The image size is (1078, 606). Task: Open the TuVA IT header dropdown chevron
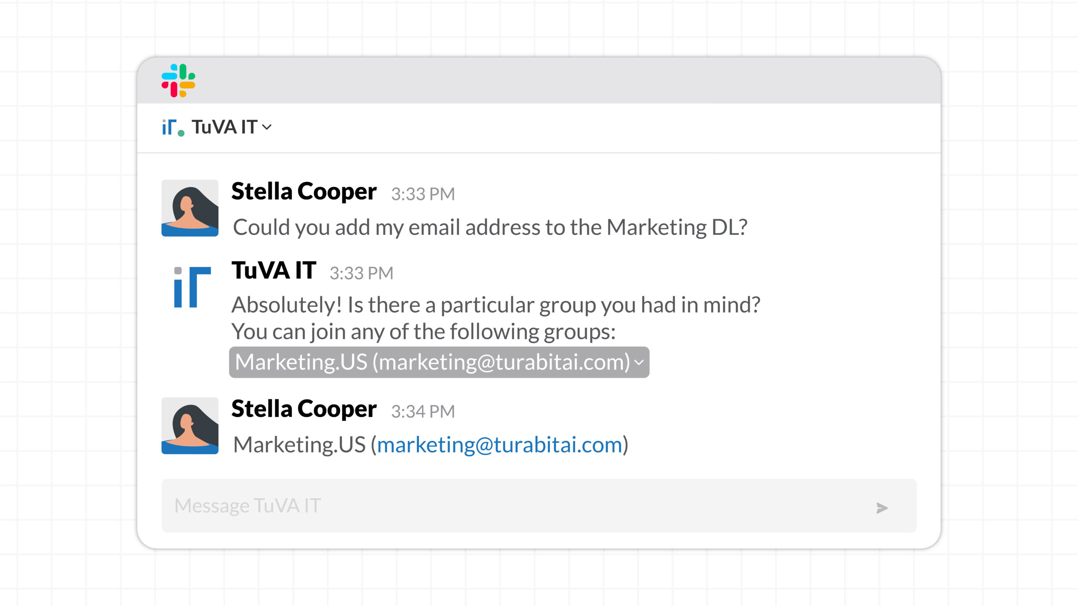click(267, 127)
